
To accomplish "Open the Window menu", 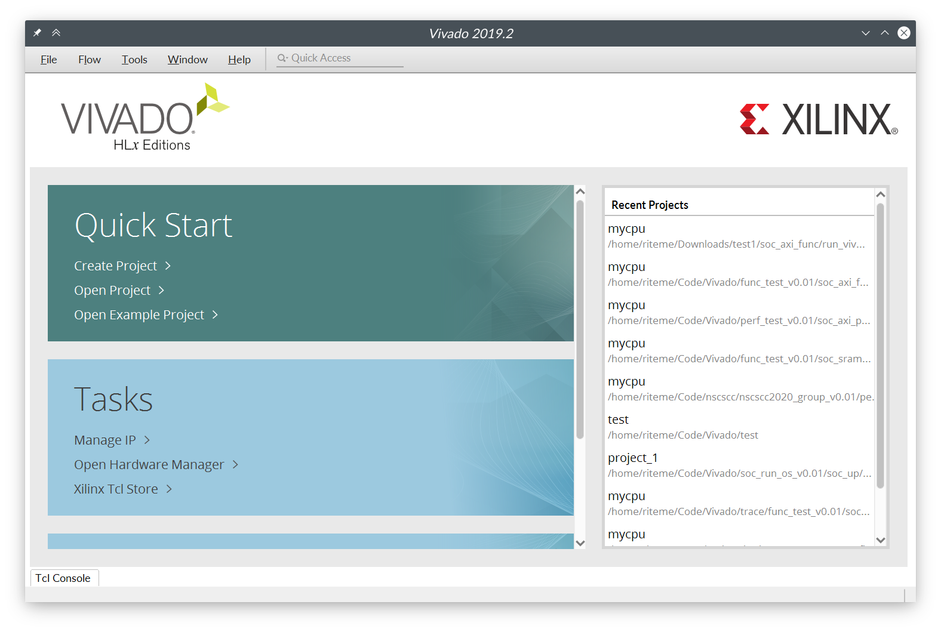I will point(187,60).
